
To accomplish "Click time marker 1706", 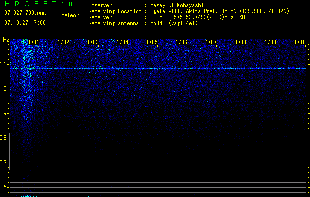I will pyautogui.click(x=182, y=42).
